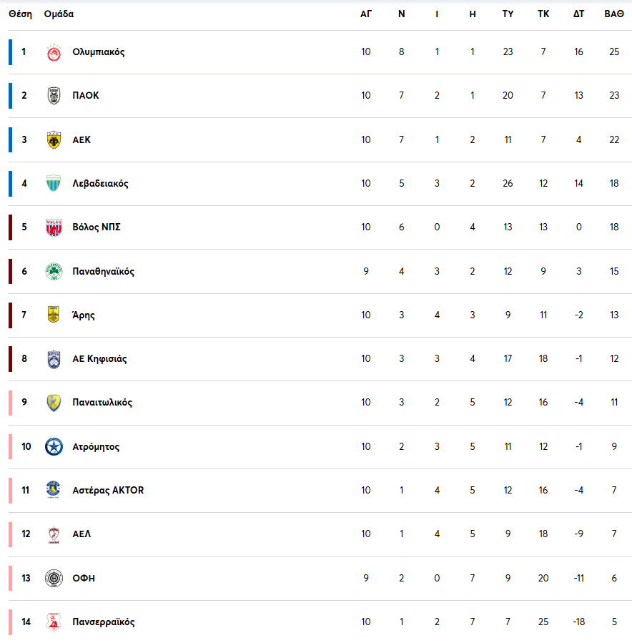Screen dimensions: 632x643
Task: Sort by the ΒΑΘ points column header
Action: pyautogui.click(x=614, y=14)
